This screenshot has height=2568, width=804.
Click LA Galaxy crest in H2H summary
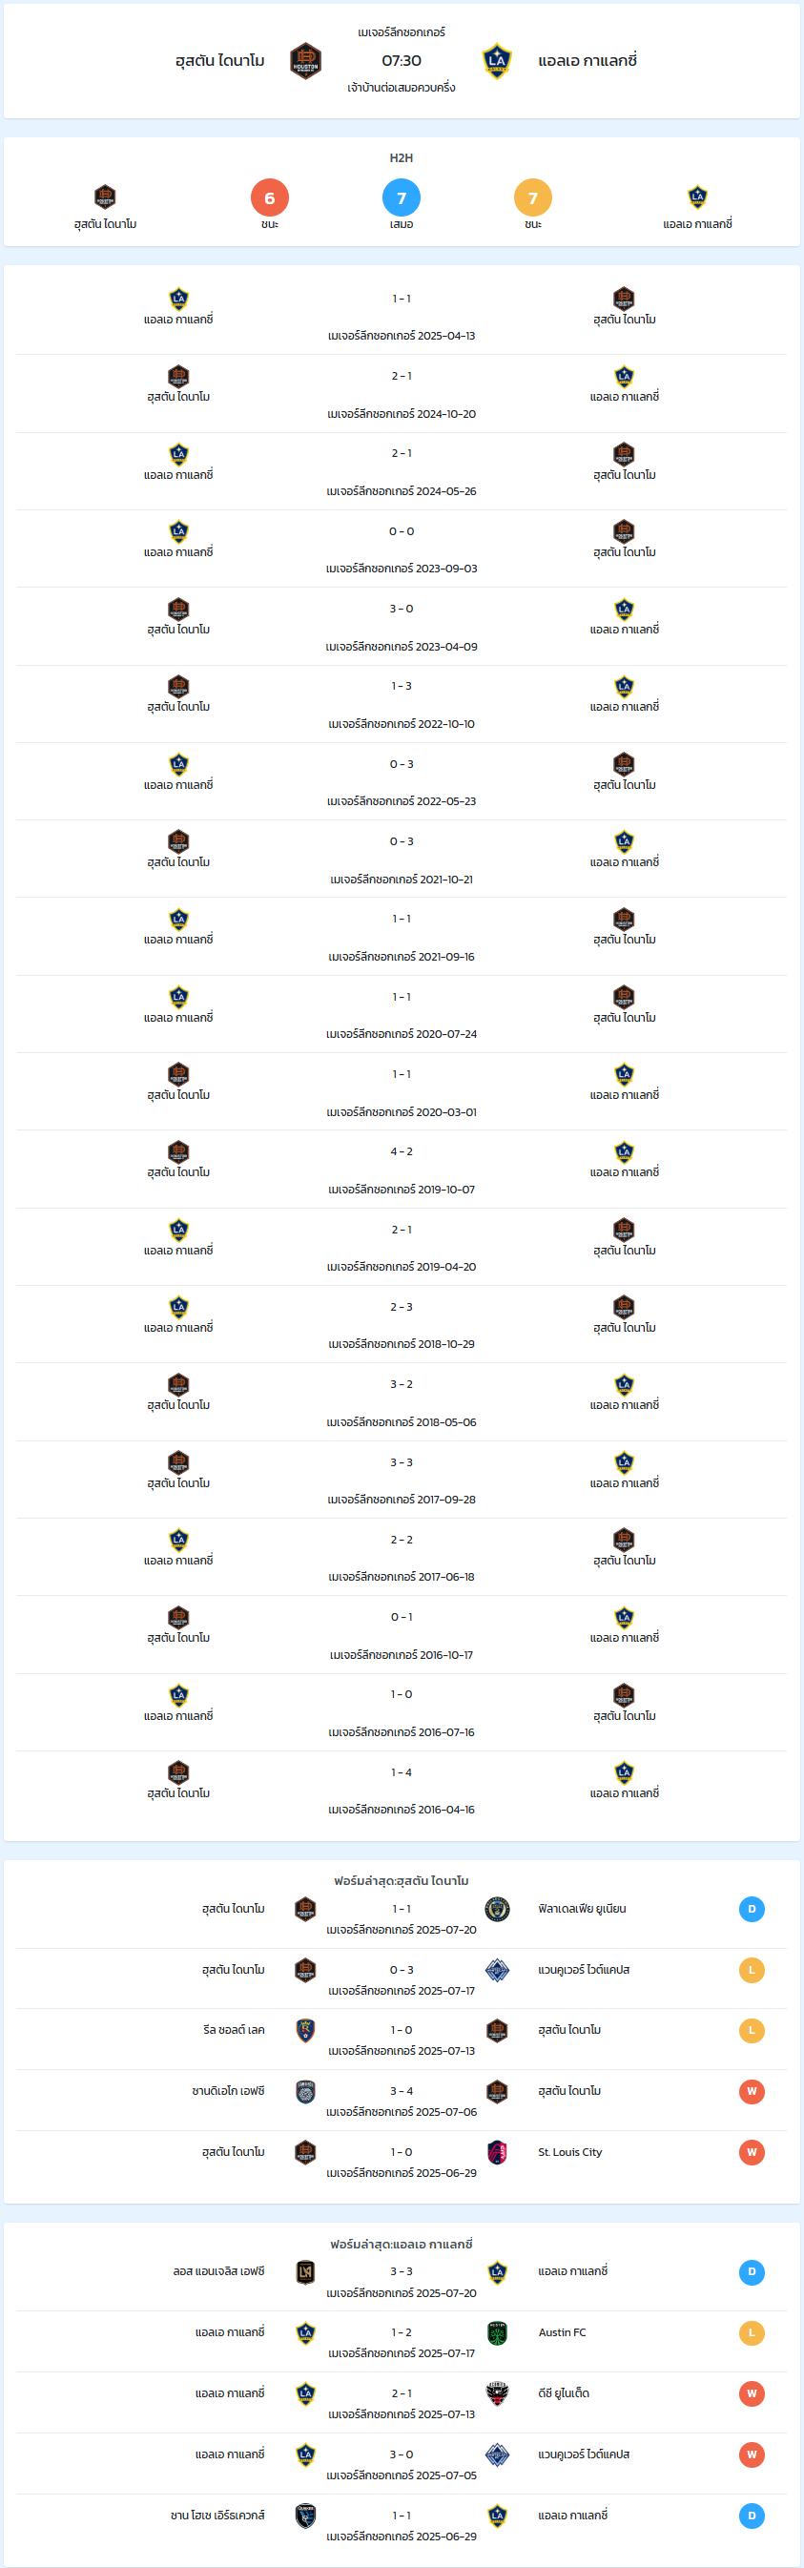pyautogui.click(x=697, y=197)
